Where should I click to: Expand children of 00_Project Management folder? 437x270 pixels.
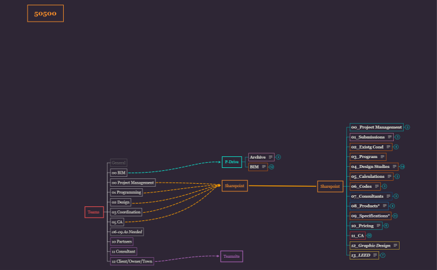coord(407,127)
